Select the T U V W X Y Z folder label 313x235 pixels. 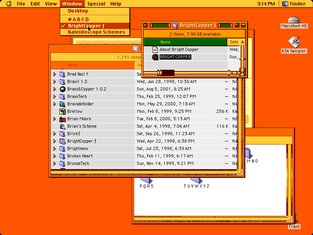[x=197, y=186]
